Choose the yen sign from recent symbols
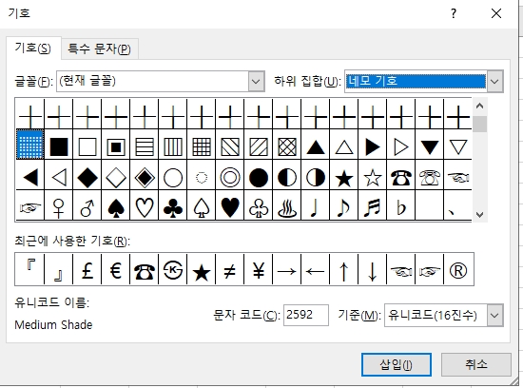523x388 pixels. tap(259, 269)
